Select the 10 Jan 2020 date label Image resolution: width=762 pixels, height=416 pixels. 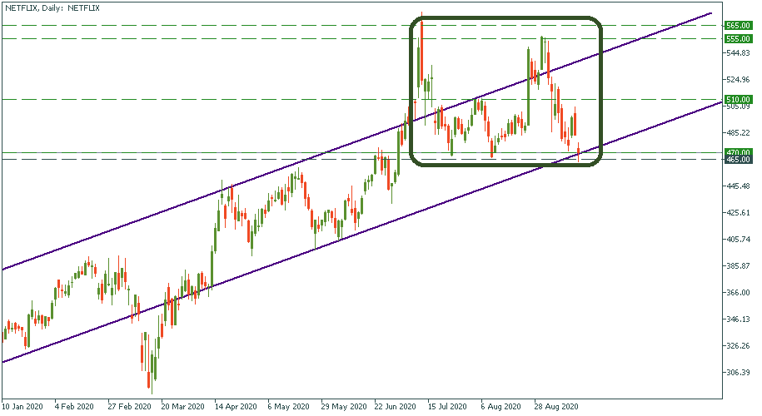coord(22,407)
